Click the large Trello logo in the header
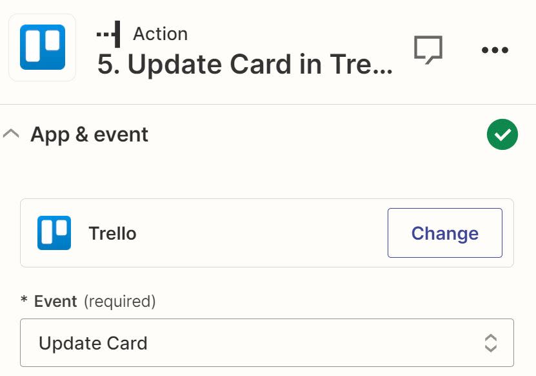536x376 pixels. [43, 47]
